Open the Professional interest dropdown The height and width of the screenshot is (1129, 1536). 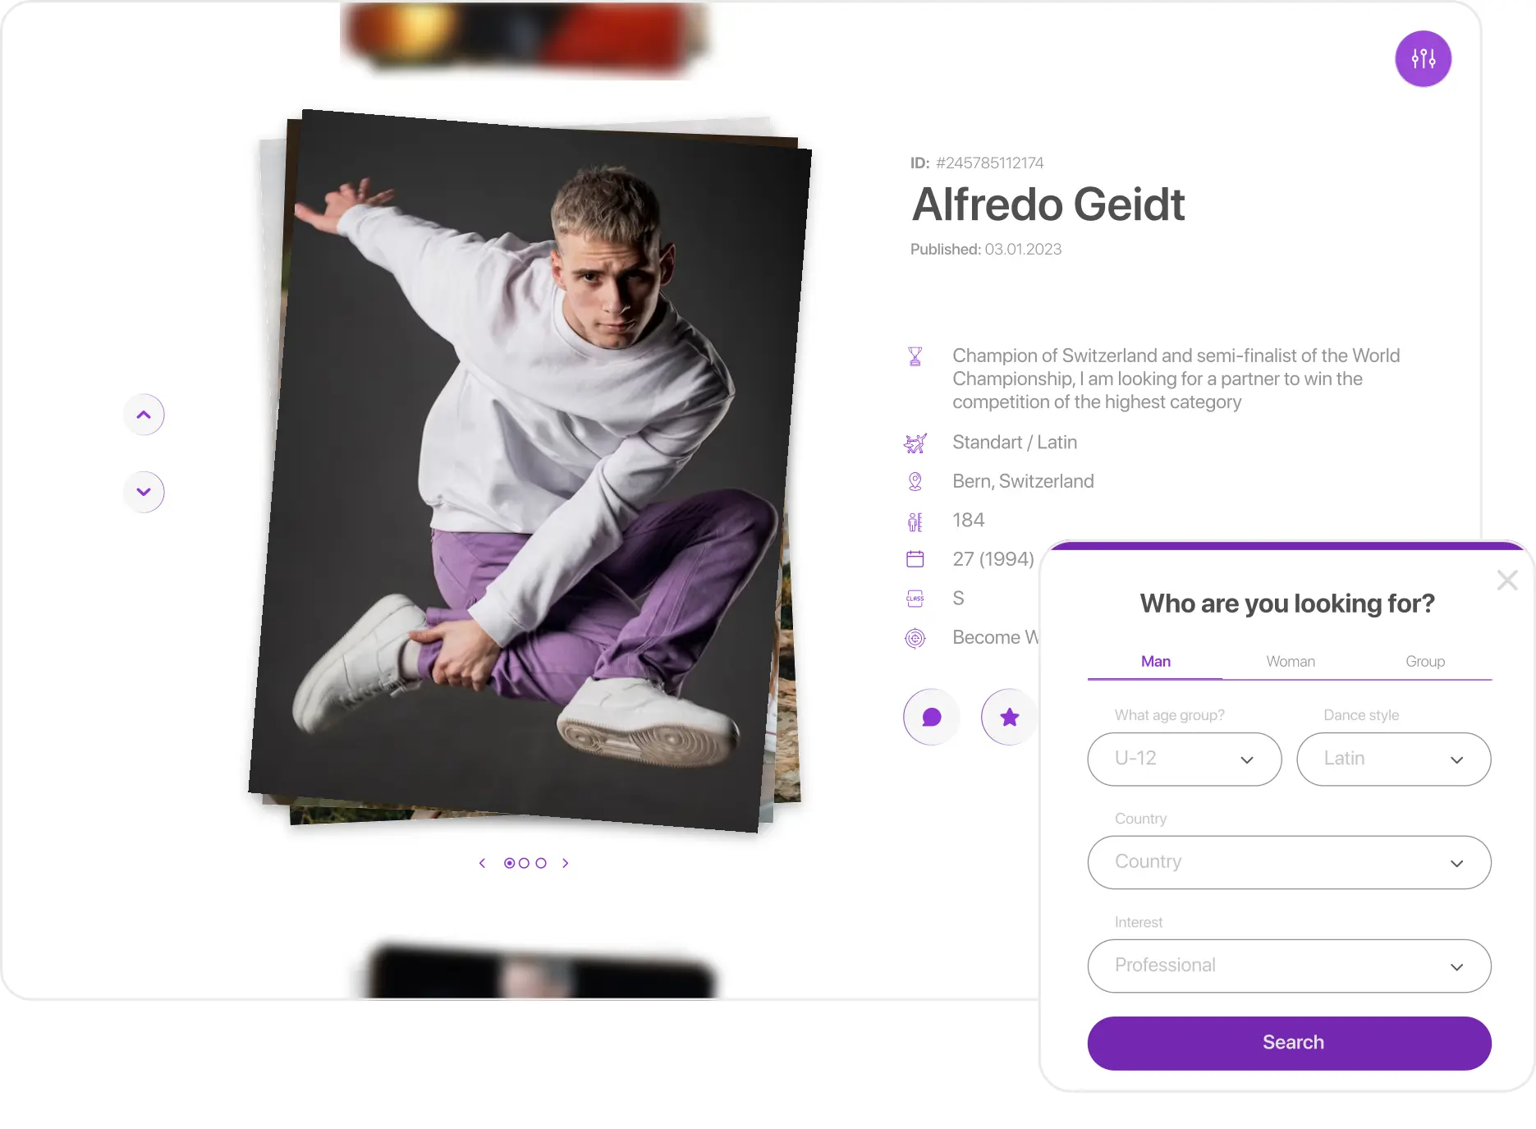pos(1289,966)
